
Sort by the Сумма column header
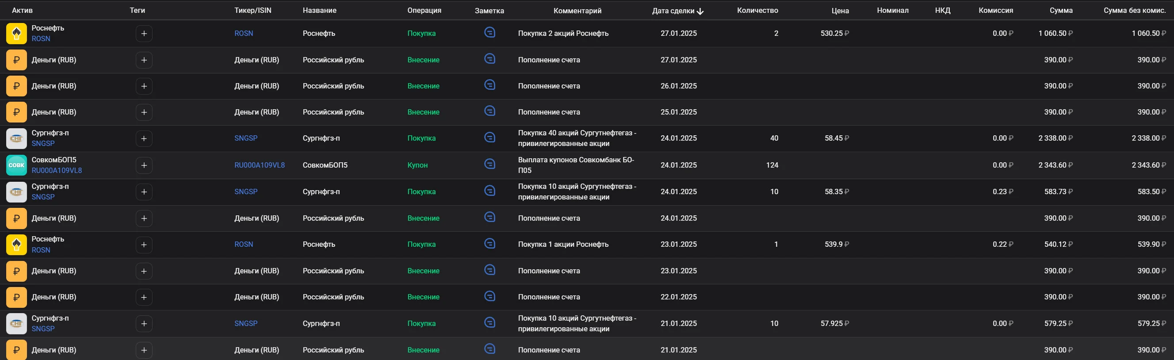(1061, 11)
